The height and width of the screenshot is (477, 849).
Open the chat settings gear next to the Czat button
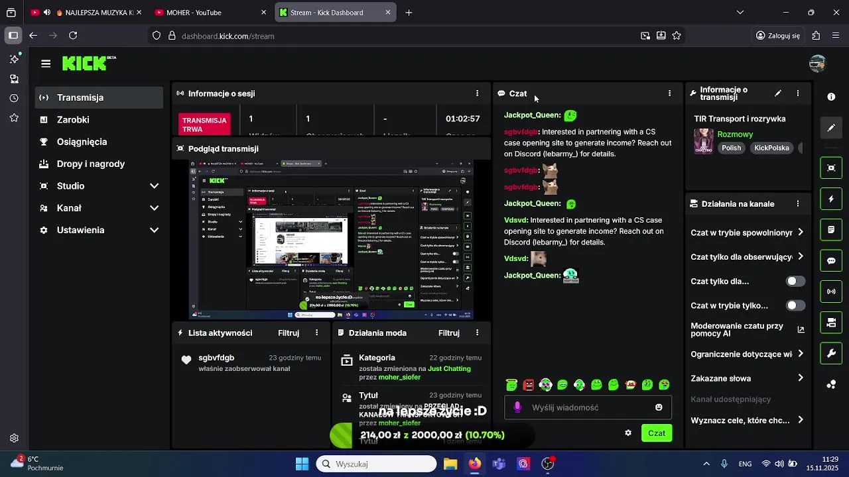[x=628, y=433]
